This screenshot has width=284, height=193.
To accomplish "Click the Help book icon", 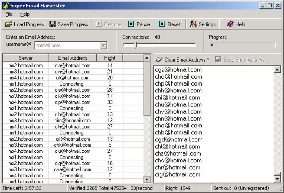I will tap(230, 24).
